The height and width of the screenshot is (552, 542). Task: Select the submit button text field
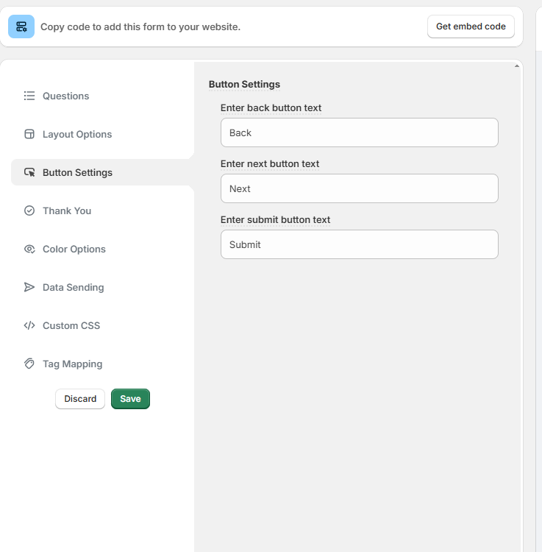[359, 244]
